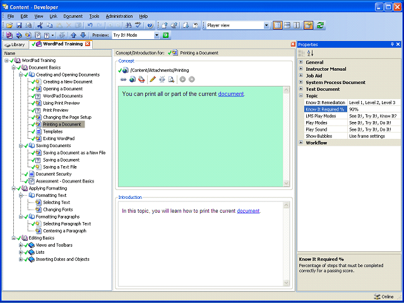Click the Online status indicator
Screen dimensions: 404x303
click(384, 297)
